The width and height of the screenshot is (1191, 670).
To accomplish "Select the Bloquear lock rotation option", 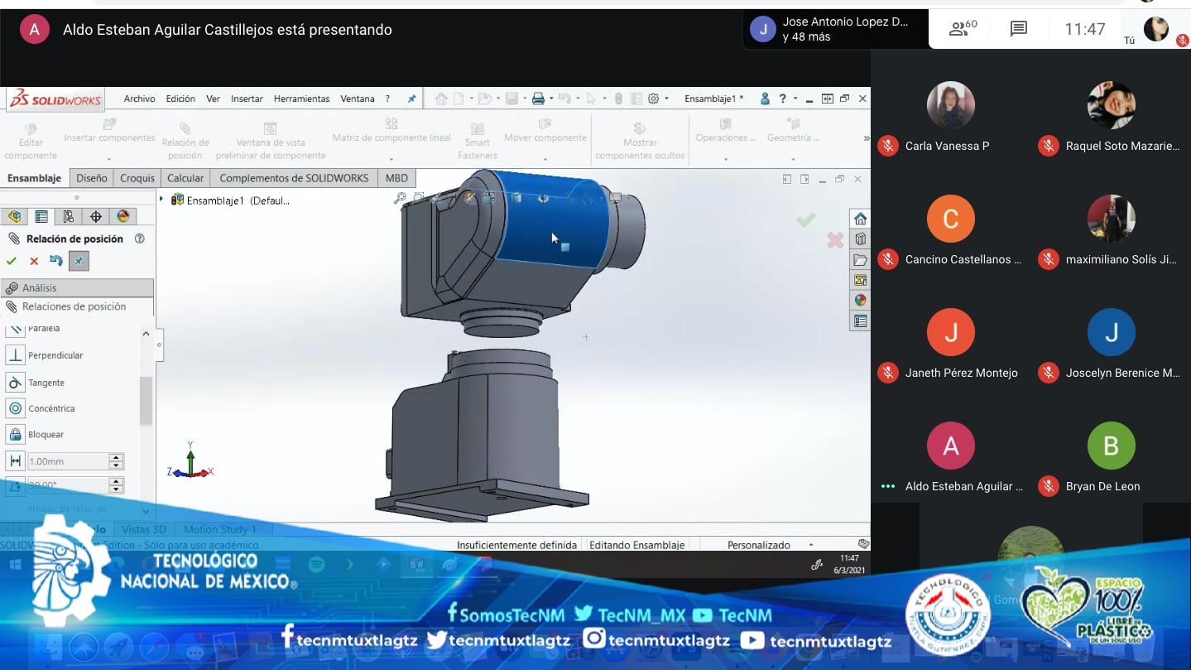I will click(x=35, y=434).
